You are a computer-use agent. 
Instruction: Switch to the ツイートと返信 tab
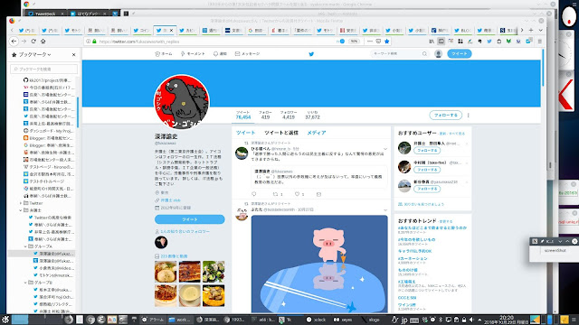pyautogui.click(x=281, y=133)
